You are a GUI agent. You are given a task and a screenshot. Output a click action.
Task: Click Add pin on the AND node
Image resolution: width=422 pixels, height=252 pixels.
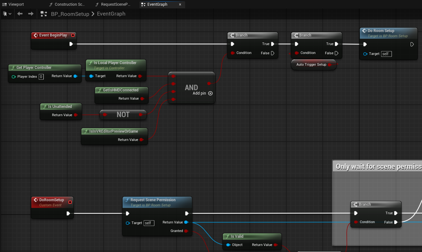(210, 93)
